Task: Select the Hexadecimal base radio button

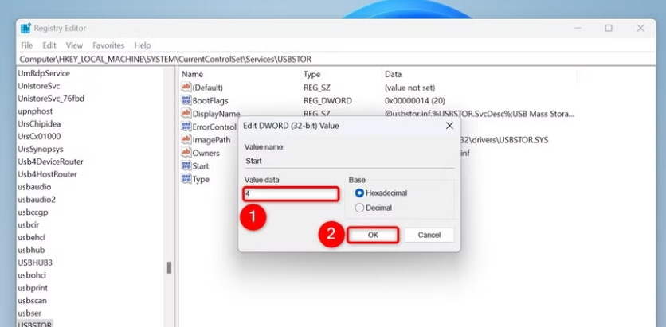Action: (x=359, y=193)
